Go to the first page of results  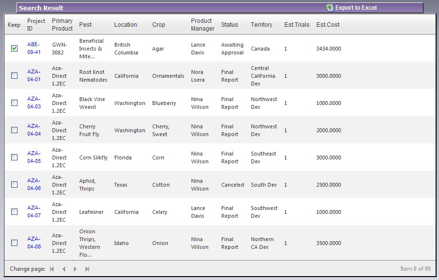coord(52,269)
